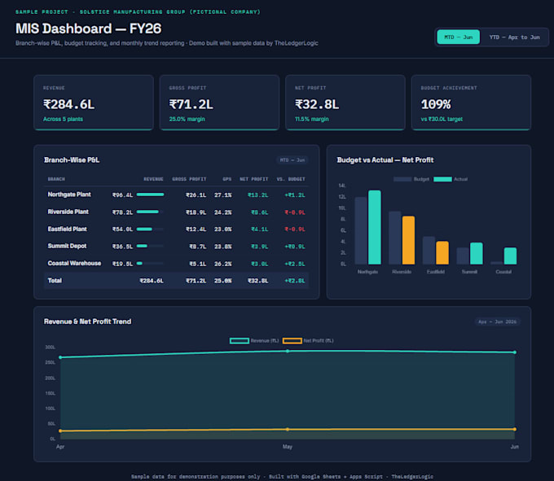Click Northgate revenue value ₹96.4L
Image resolution: width=554 pixels, height=481 pixels.
(122, 195)
